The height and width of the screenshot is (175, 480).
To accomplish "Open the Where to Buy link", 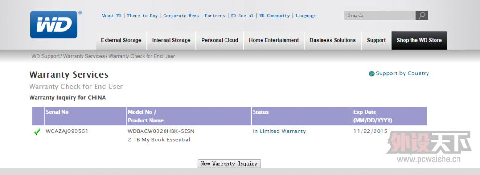I will [142, 15].
